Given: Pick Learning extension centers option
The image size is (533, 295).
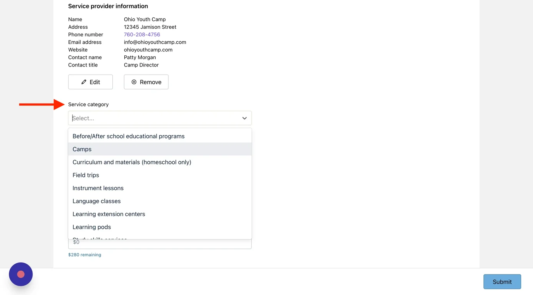Looking at the screenshot, I should pos(160,214).
